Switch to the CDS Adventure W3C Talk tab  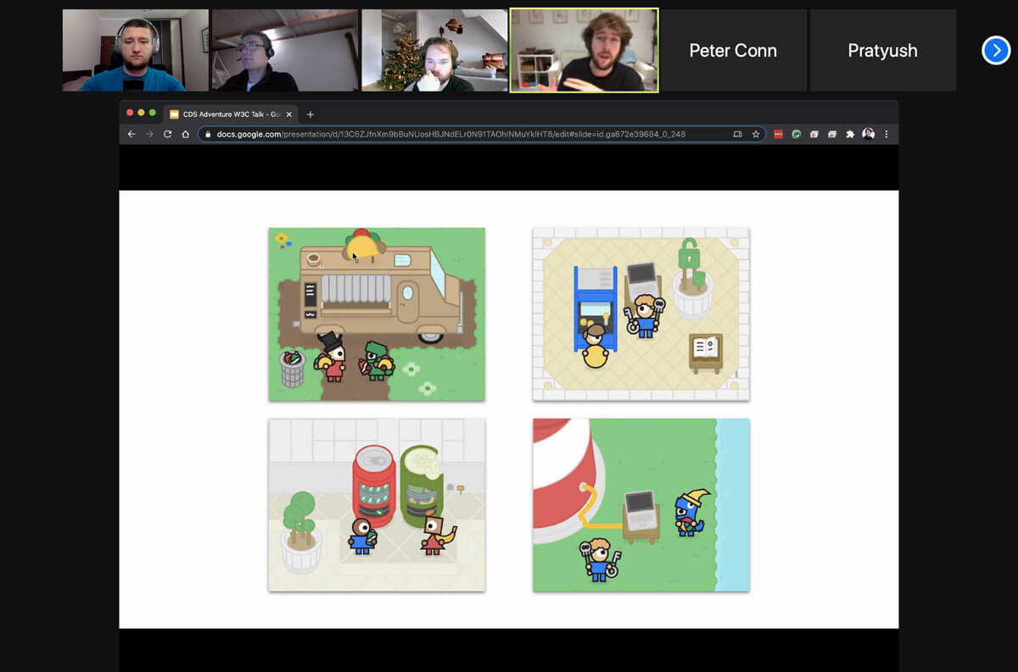pyautogui.click(x=229, y=114)
